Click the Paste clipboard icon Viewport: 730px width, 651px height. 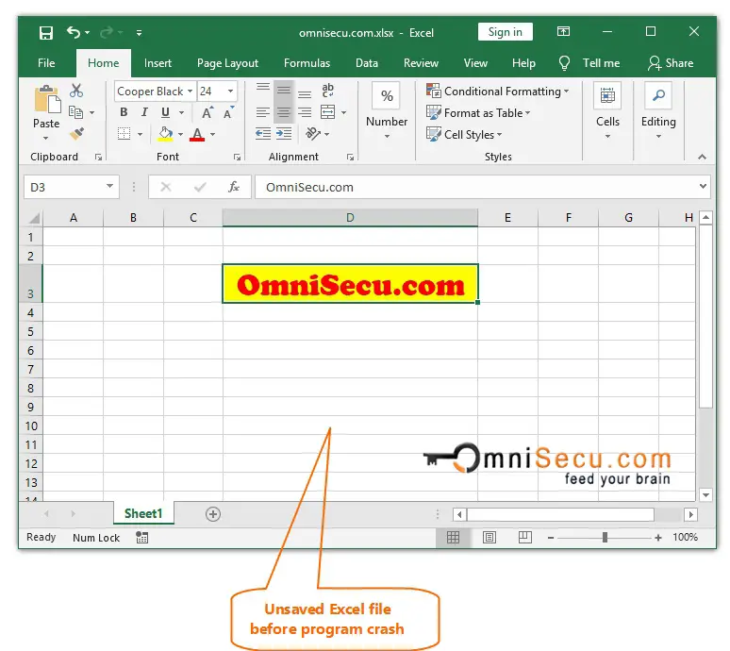point(46,99)
